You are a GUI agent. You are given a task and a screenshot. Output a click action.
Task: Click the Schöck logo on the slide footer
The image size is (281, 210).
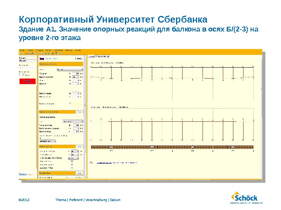247,198
